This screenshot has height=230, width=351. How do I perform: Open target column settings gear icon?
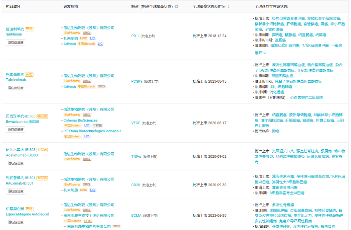(x=176, y=7)
